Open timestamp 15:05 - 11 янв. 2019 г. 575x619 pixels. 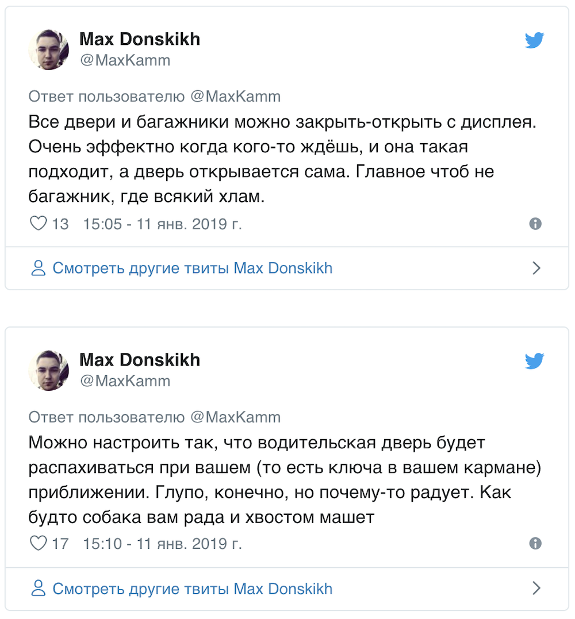point(162,224)
